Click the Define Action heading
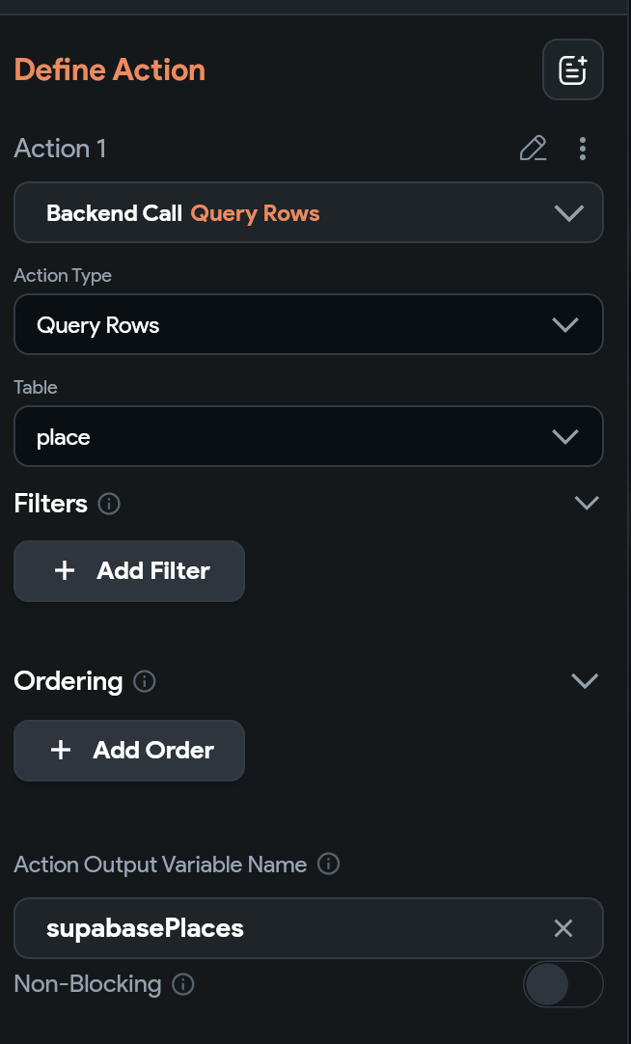631x1044 pixels. pos(110,70)
